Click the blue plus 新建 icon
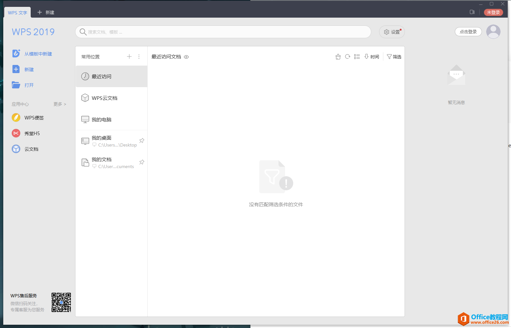Image resolution: width=511 pixels, height=328 pixels. click(16, 69)
